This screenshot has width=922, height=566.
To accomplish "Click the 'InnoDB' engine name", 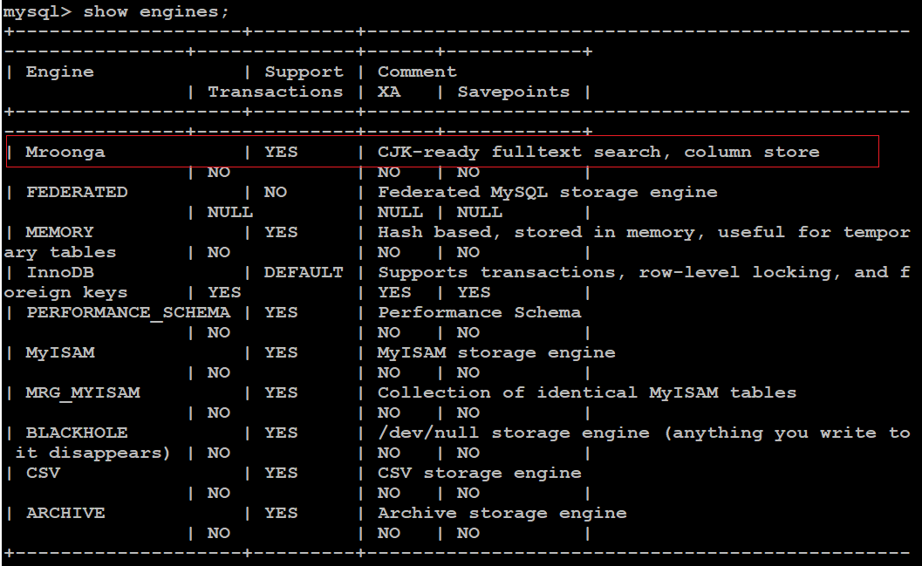I will [x=59, y=272].
